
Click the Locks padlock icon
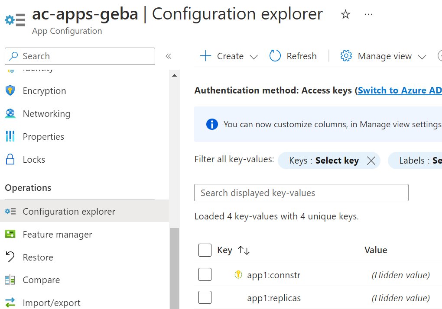click(x=10, y=159)
